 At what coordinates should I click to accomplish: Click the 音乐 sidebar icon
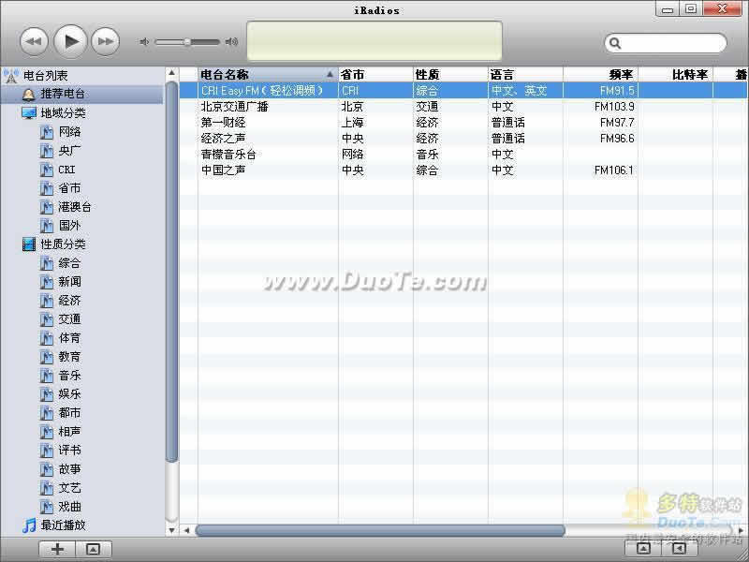(46, 376)
